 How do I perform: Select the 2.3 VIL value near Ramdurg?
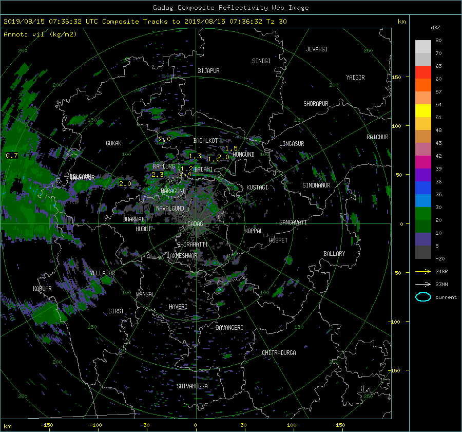(158, 175)
